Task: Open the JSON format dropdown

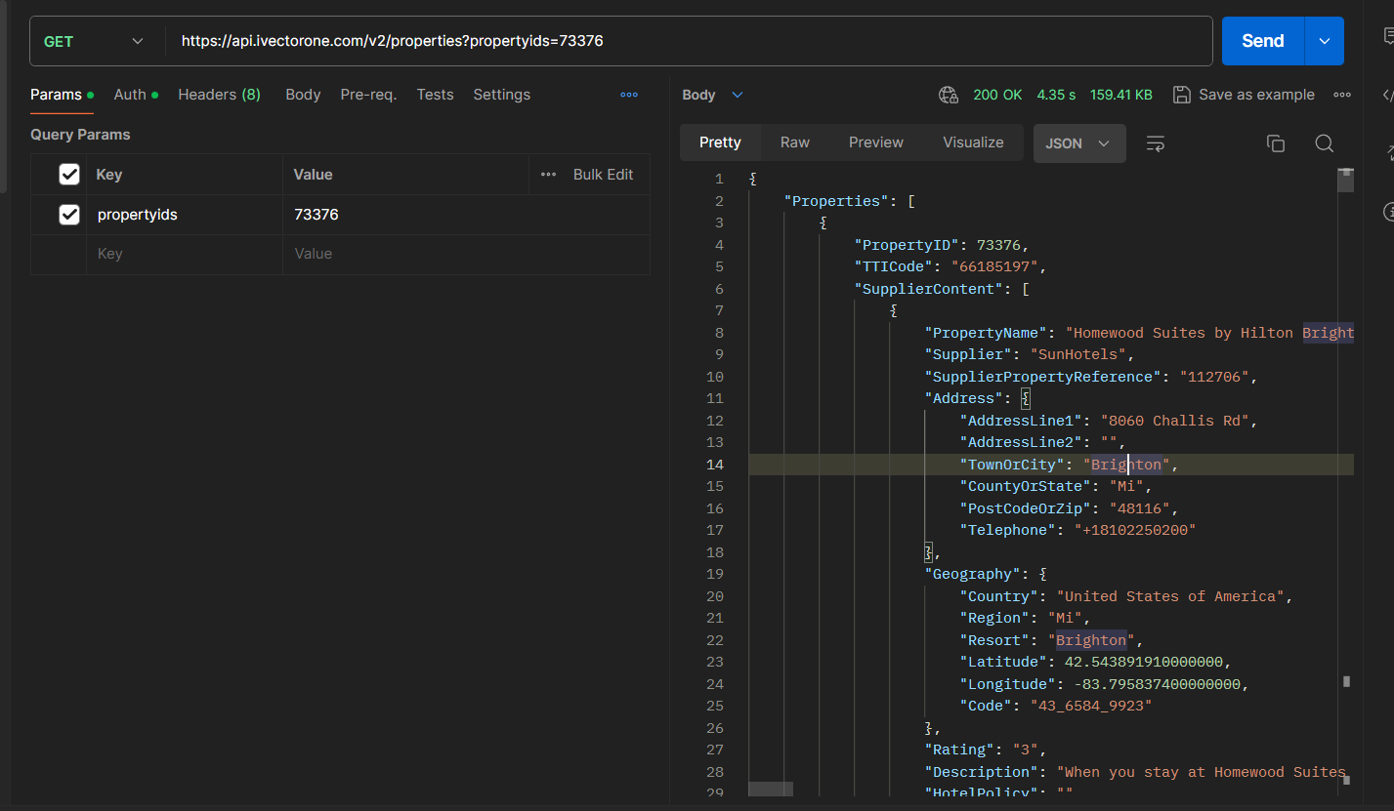Action: (1079, 143)
